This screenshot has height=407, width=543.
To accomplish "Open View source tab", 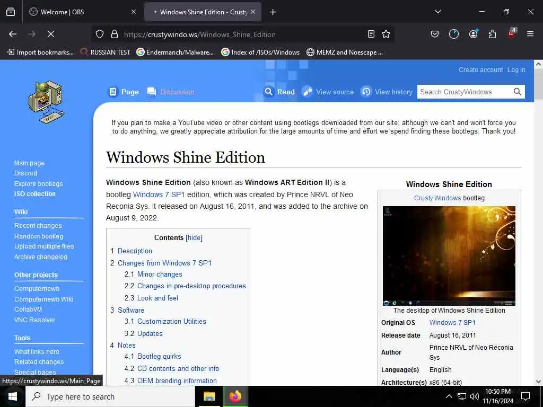I will click(328, 92).
